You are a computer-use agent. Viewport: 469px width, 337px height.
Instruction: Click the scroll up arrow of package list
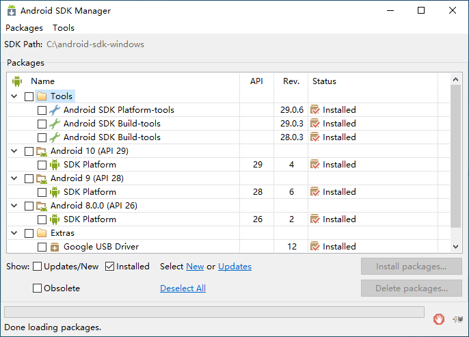coord(455,79)
